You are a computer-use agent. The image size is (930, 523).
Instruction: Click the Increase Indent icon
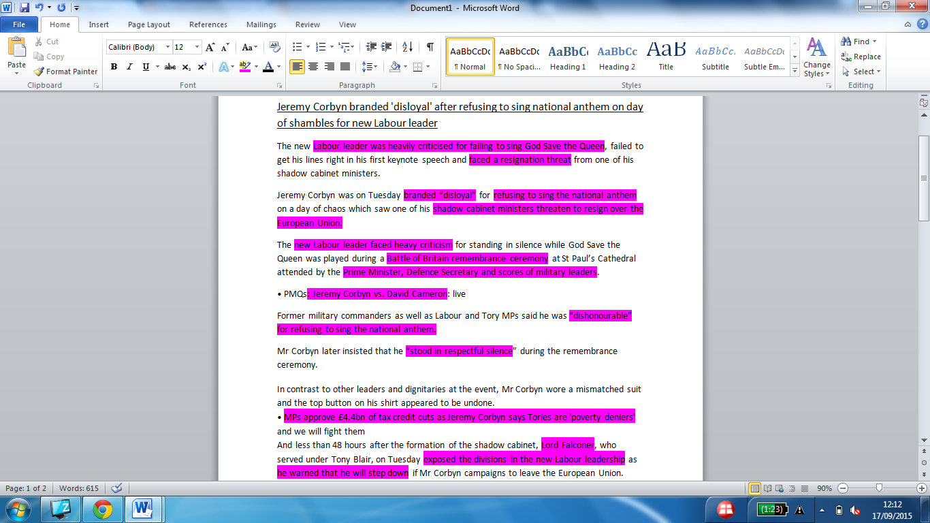click(387, 47)
